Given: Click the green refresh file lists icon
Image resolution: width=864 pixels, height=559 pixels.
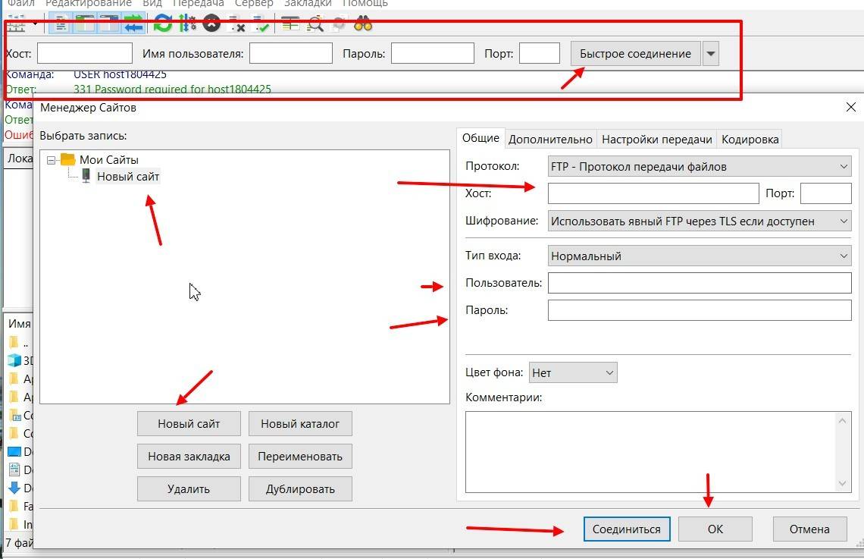Looking at the screenshot, I should (x=162, y=24).
